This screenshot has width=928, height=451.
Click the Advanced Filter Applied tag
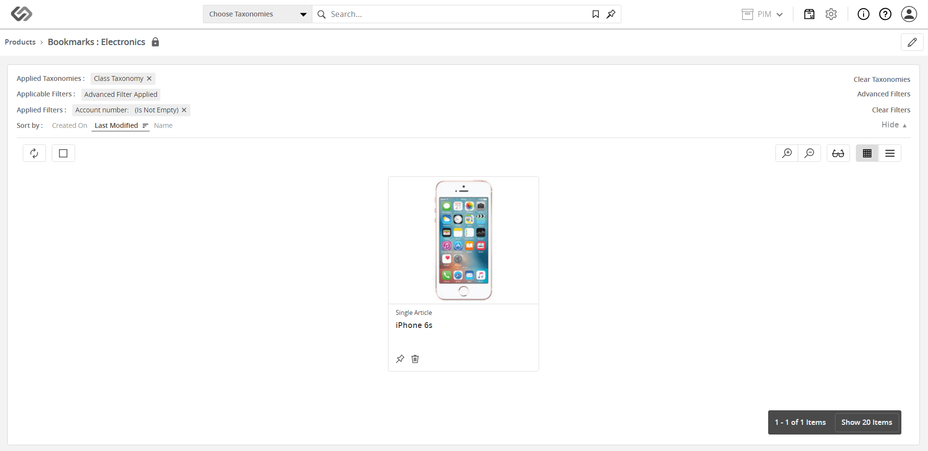(121, 94)
